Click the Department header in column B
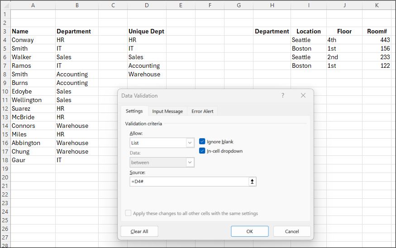Viewport: 396px width, 248px height. pos(77,32)
